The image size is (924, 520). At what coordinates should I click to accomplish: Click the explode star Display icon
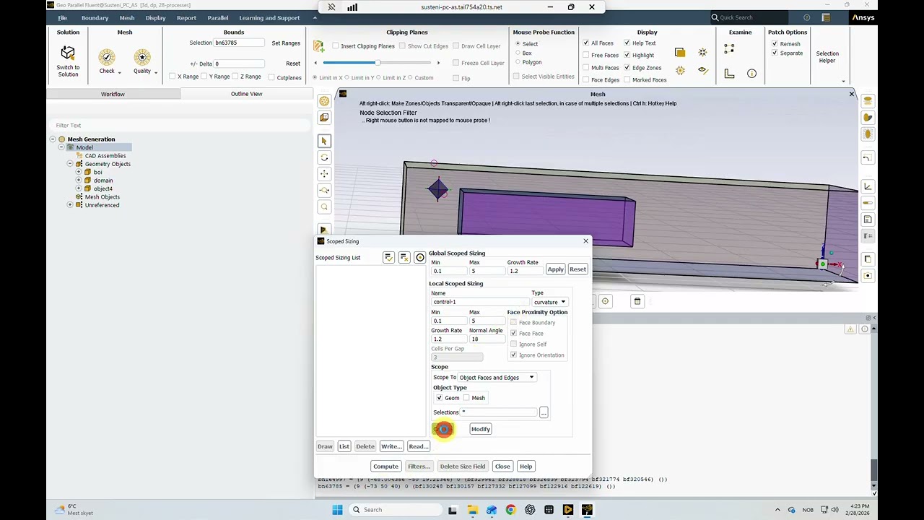(702, 52)
